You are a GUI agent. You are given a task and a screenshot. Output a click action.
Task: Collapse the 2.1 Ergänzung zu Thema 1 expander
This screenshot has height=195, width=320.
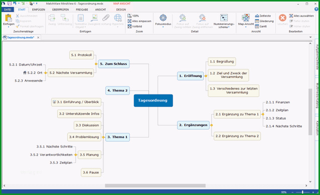pyautogui.click(x=263, y=114)
